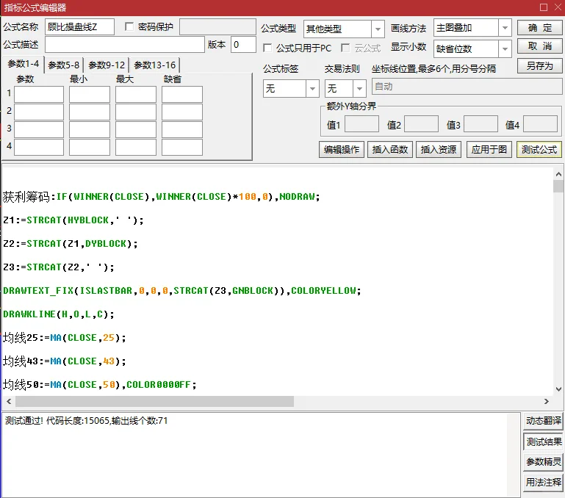Click the code editor scroll down arrow
Screen dimensions: 565x498
coord(558,389)
